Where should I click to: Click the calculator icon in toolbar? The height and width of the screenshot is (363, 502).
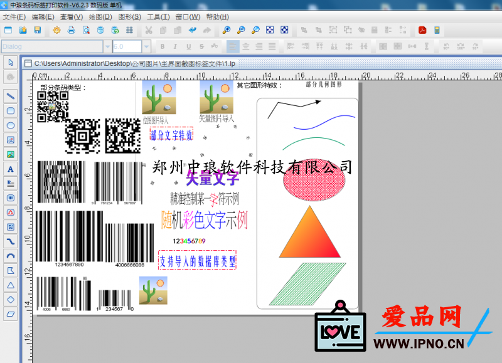coord(437,30)
